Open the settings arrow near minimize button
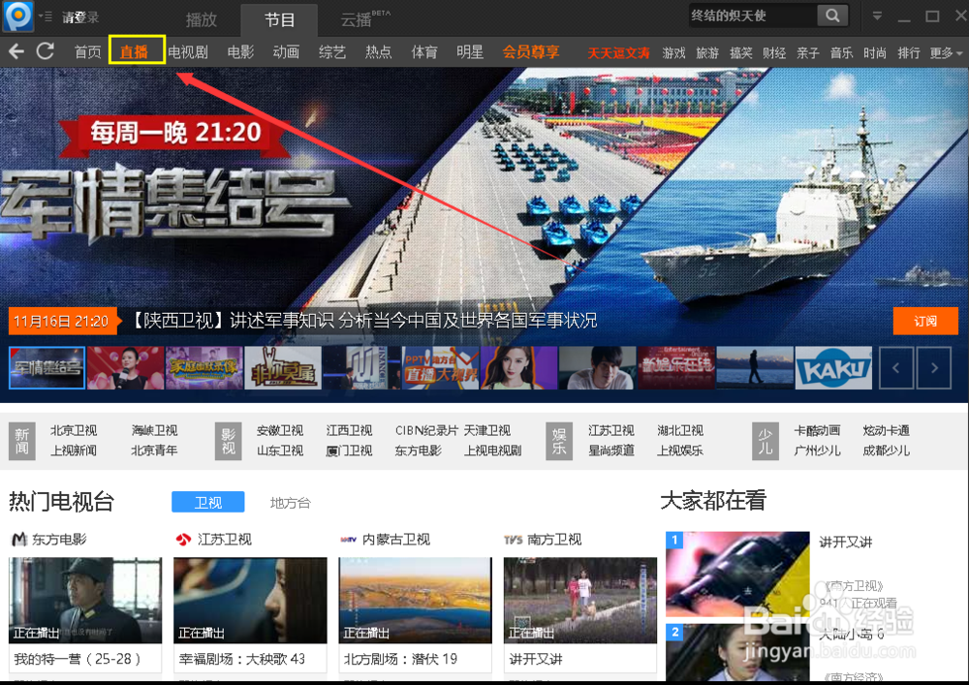Image resolution: width=969 pixels, height=685 pixels. (x=877, y=15)
